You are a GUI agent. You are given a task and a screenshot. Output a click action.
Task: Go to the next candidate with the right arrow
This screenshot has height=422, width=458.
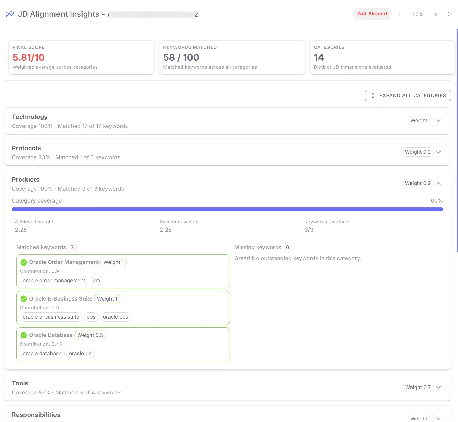(x=436, y=14)
